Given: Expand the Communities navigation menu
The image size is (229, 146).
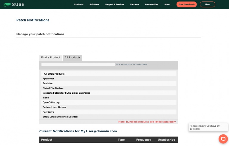Looking at the screenshot, I should pos(151,4).
